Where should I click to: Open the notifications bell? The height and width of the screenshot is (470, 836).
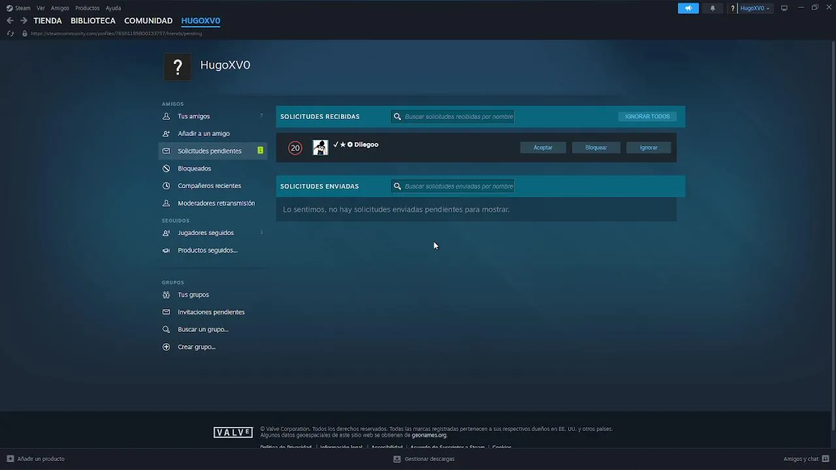click(713, 8)
